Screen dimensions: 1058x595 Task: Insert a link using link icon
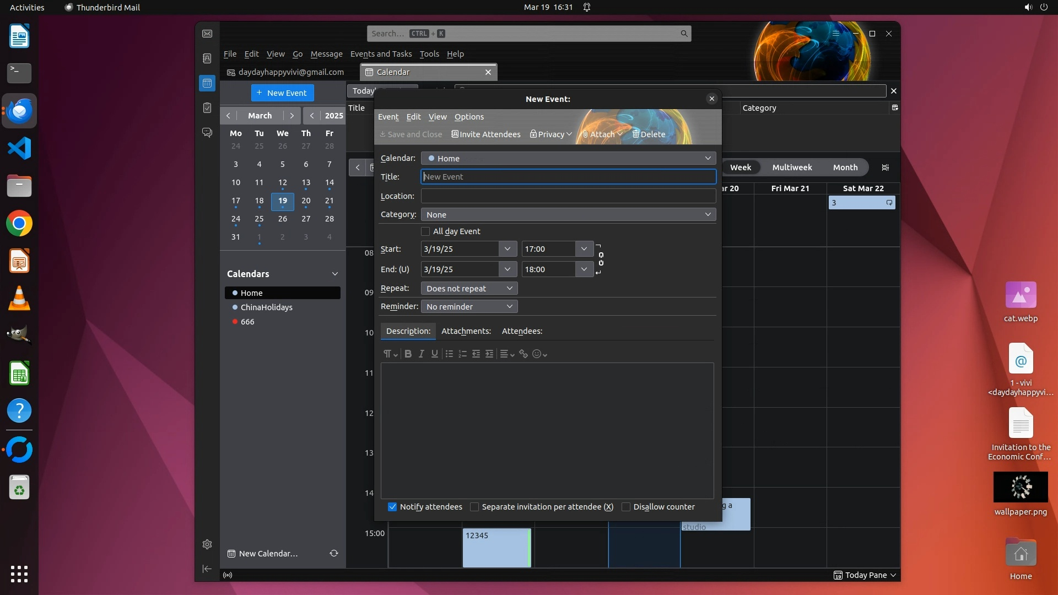(523, 354)
